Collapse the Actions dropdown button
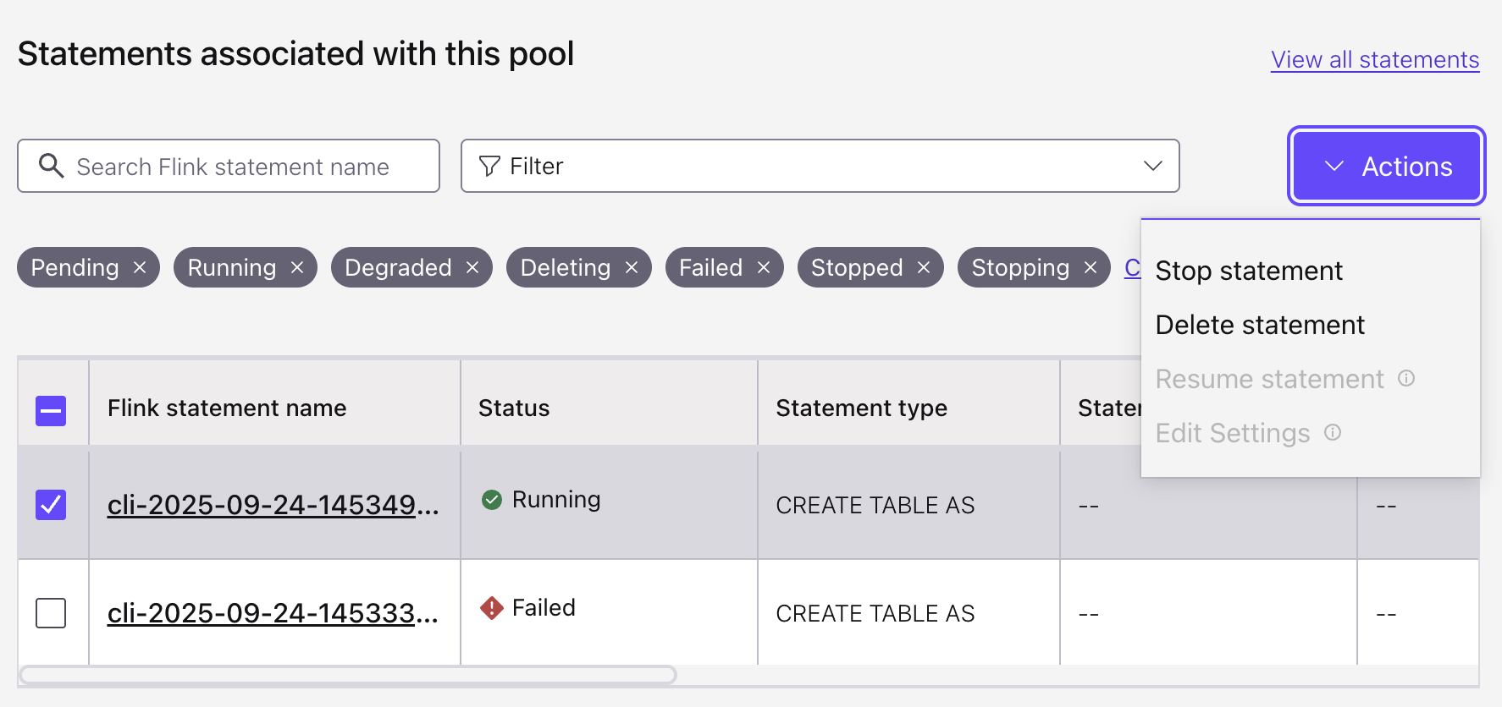 pos(1386,166)
